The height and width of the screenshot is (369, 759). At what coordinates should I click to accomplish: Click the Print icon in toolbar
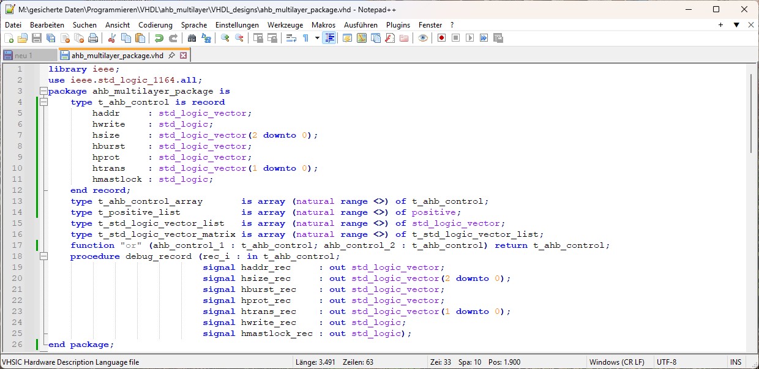(x=93, y=38)
